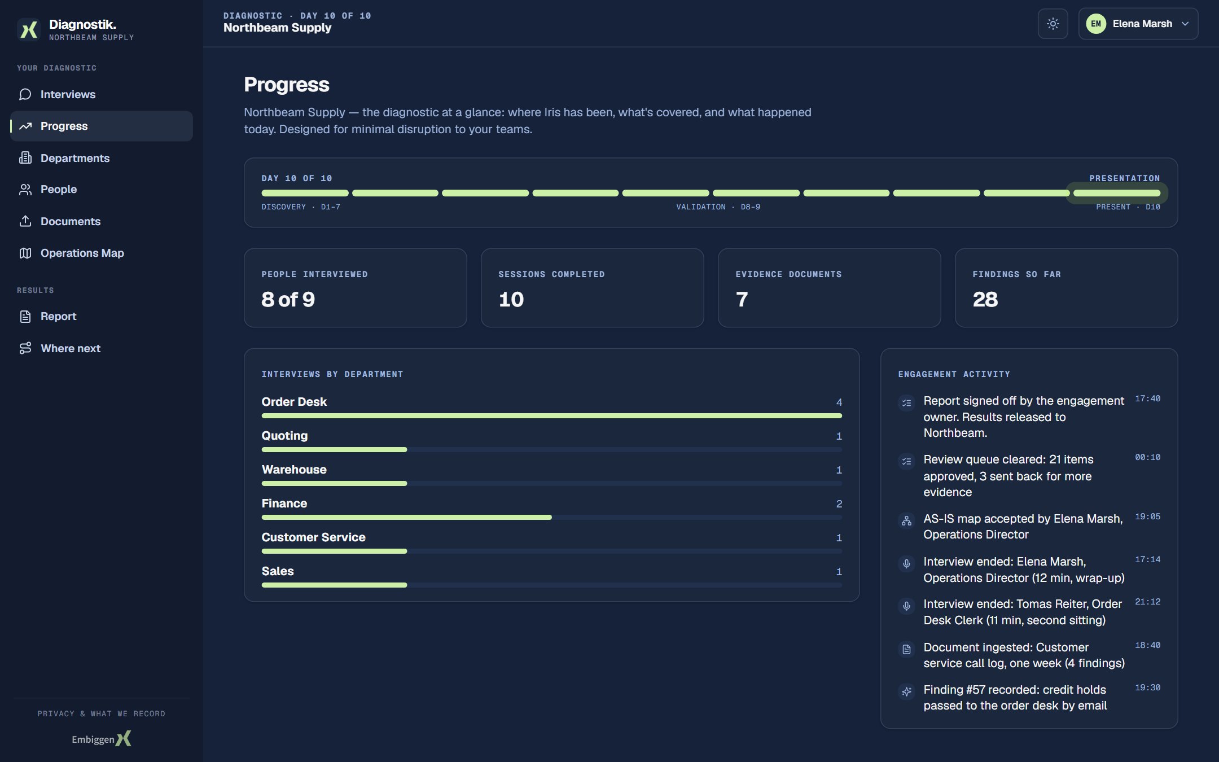Click the Progress trending arrow icon

[25, 126]
